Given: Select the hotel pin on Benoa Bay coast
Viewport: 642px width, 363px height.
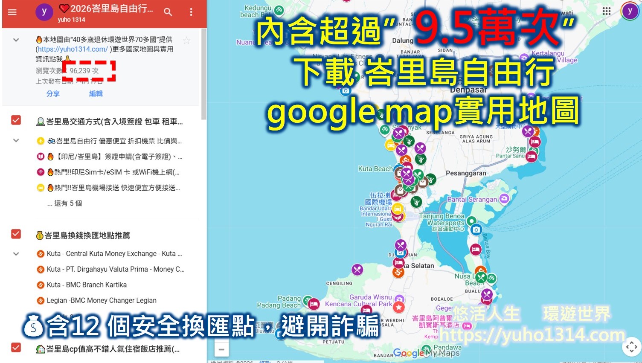Looking at the screenshot, I should point(476,249).
